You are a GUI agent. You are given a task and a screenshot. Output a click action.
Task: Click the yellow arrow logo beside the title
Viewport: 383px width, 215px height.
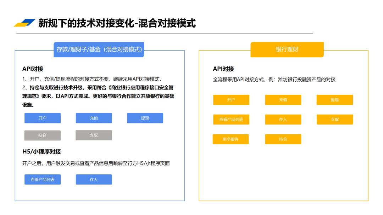pyautogui.click(x=24, y=23)
